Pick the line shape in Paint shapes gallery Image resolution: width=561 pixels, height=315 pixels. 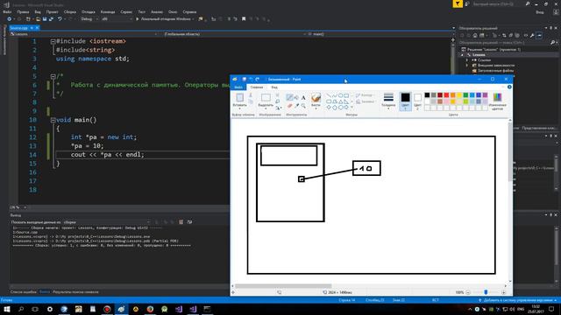click(329, 95)
